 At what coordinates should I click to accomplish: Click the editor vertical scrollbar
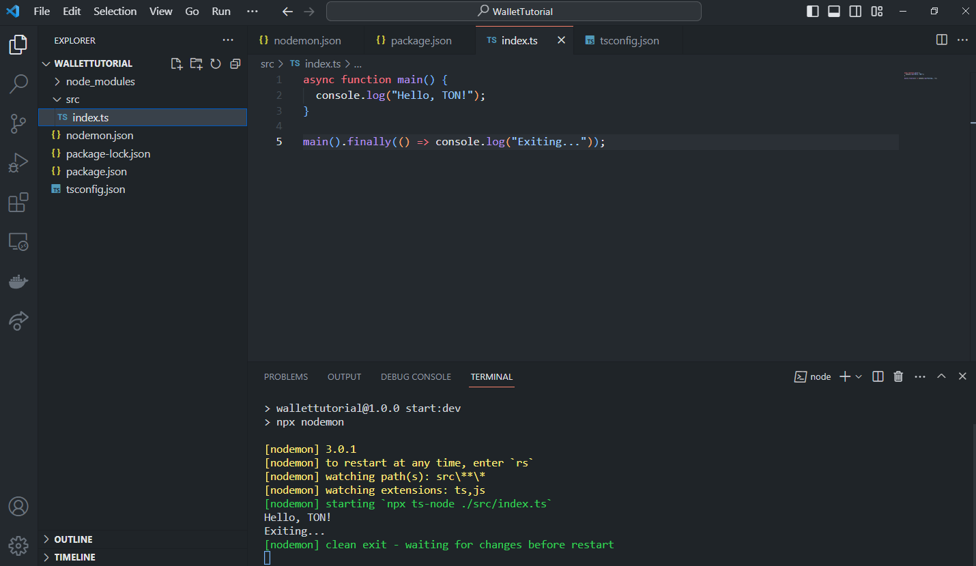pos(972,123)
